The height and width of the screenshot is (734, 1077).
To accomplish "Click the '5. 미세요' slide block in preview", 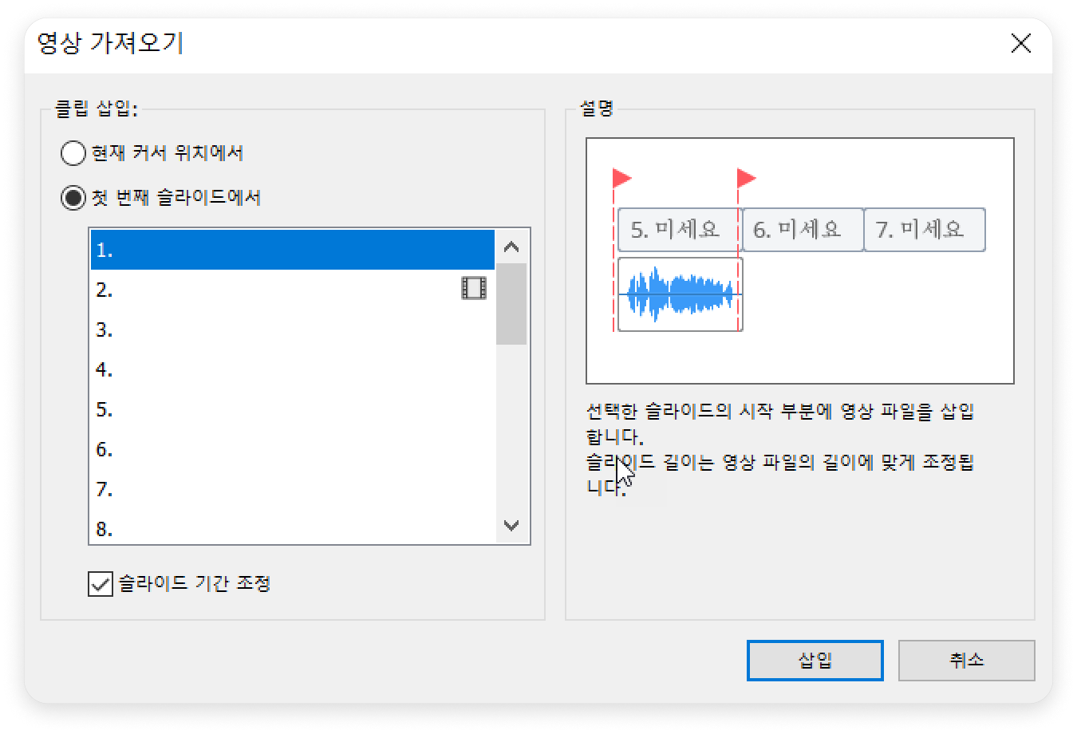I will coord(680,230).
